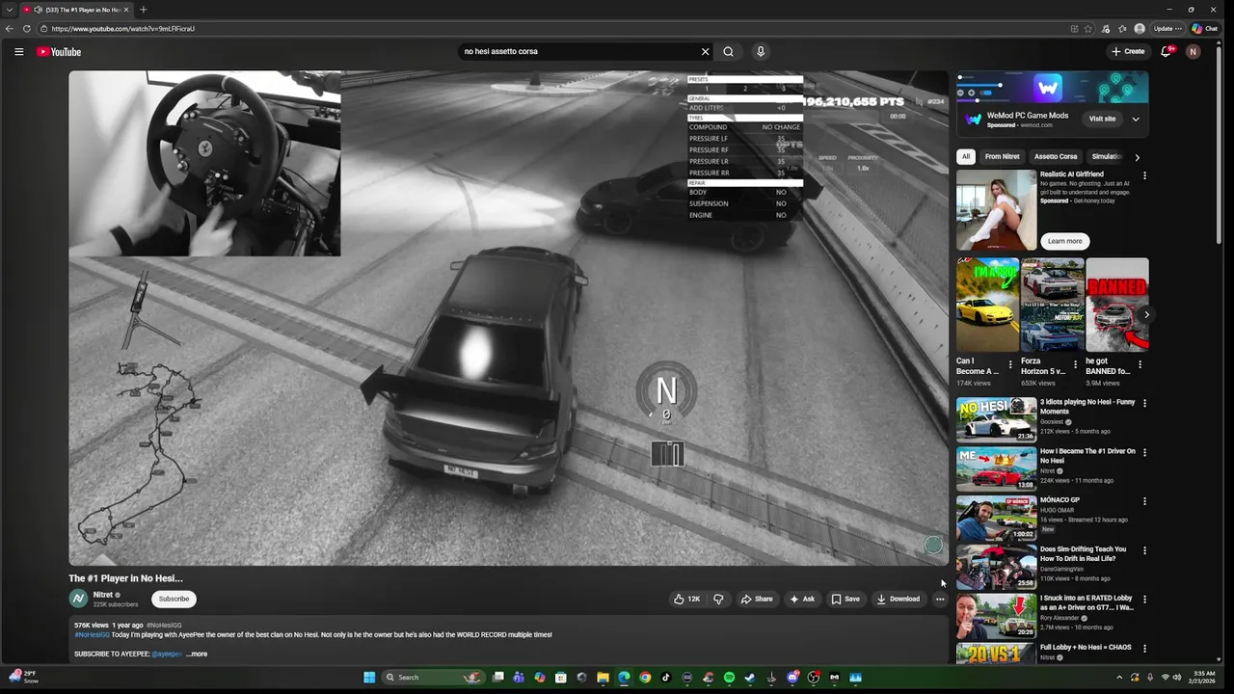Select the From Nitret filter chip
Screen dimensions: 1234x694
point(1002,156)
